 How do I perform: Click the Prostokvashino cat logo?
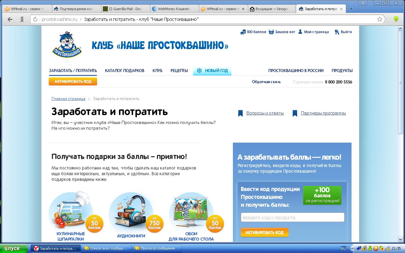tap(66, 44)
